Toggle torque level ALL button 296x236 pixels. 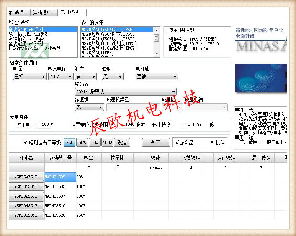pyautogui.click(x=69, y=142)
